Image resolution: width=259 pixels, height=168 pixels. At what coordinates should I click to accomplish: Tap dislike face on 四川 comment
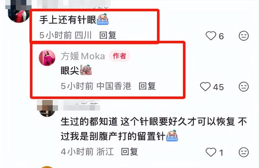[244, 36]
